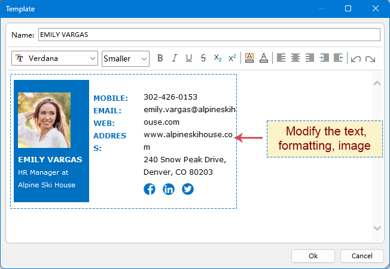390x269 pixels.
Task: Redo the last edit
Action: point(370,58)
